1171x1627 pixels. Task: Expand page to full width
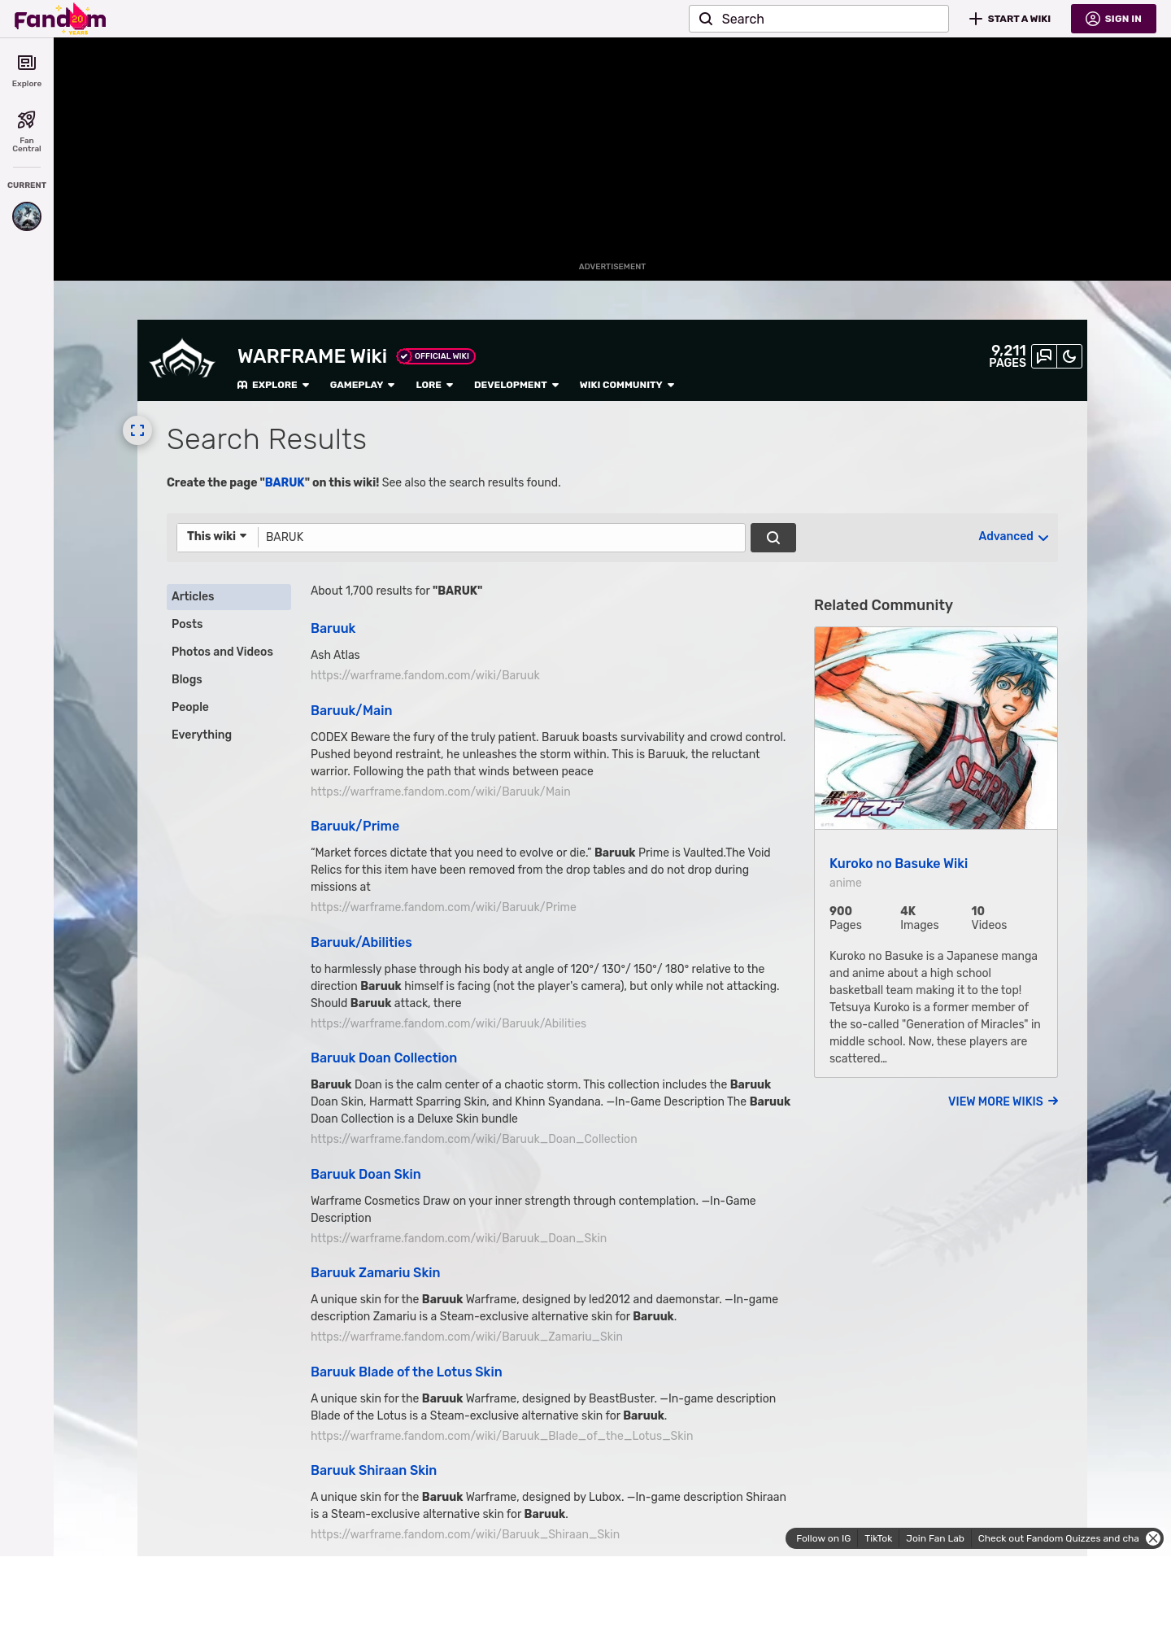pos(137,430)
